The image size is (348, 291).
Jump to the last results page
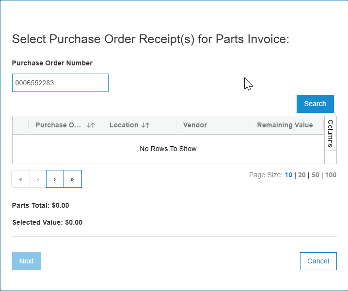[x=72, y=179]
